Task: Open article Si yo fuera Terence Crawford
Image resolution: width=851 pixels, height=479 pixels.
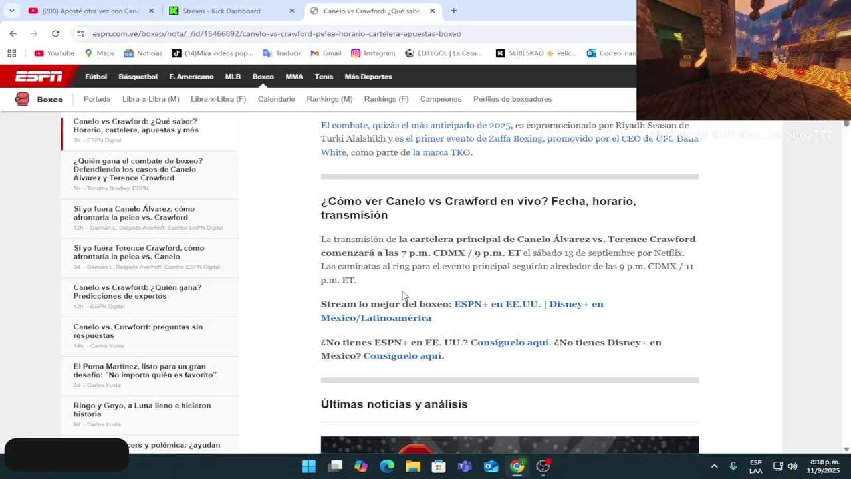Action: coord(139,252)
